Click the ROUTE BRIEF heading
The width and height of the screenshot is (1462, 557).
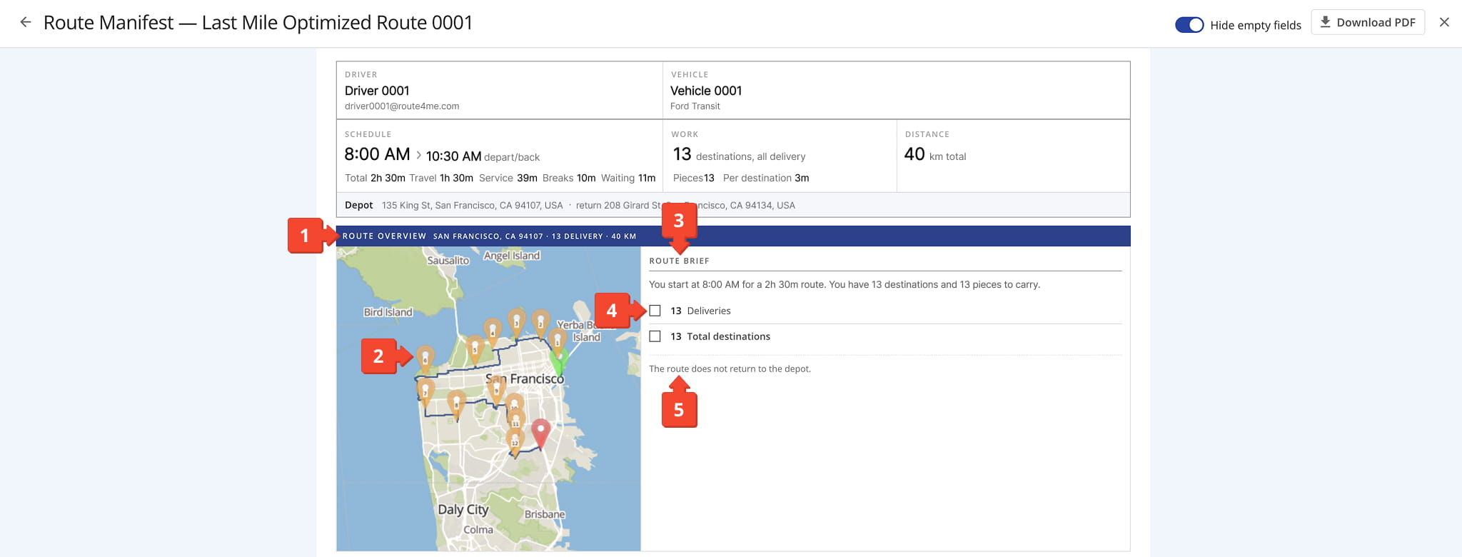pos(680,261)
